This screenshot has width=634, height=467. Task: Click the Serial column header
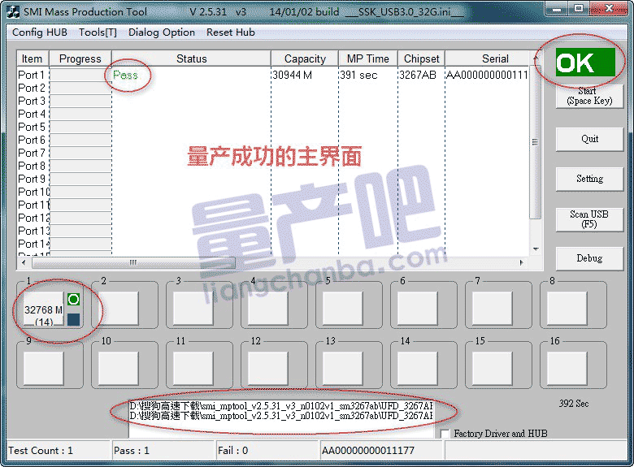click(x=487, y=58)
